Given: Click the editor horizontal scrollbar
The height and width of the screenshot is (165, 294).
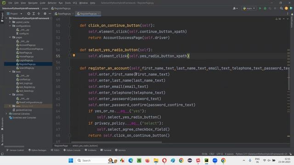Looking at the screenshot, I should click(x=116, y=142).
